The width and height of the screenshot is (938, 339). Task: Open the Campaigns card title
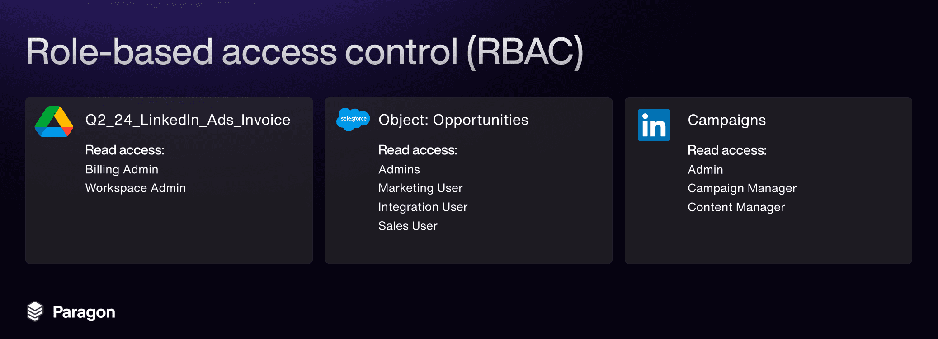[x=726, y=121]
